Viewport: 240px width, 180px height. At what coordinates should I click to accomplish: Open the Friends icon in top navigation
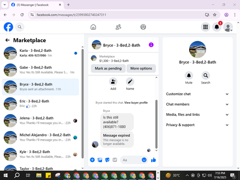(x=118, y=27)
